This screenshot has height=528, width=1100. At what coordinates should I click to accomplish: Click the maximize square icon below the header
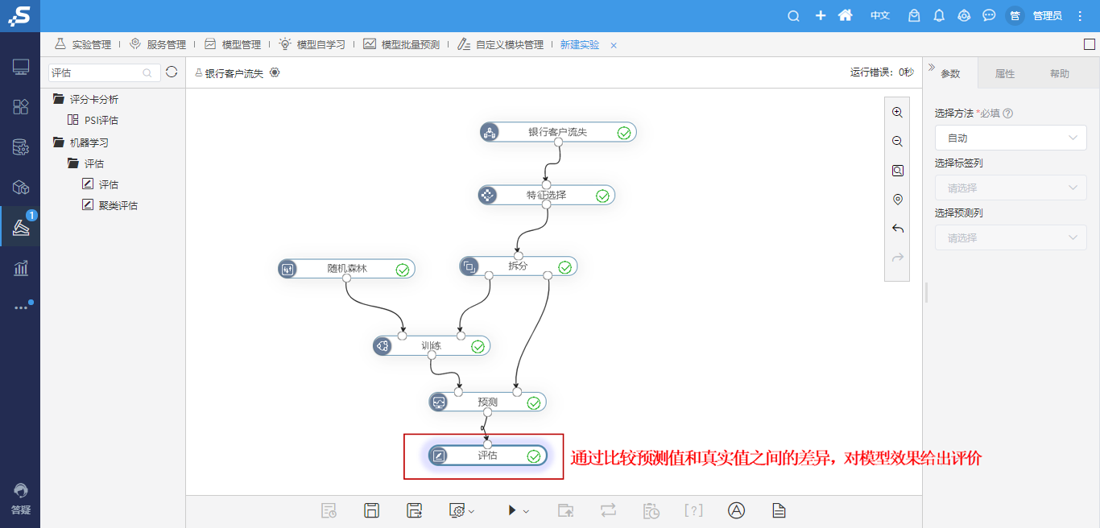[1090, 44]
